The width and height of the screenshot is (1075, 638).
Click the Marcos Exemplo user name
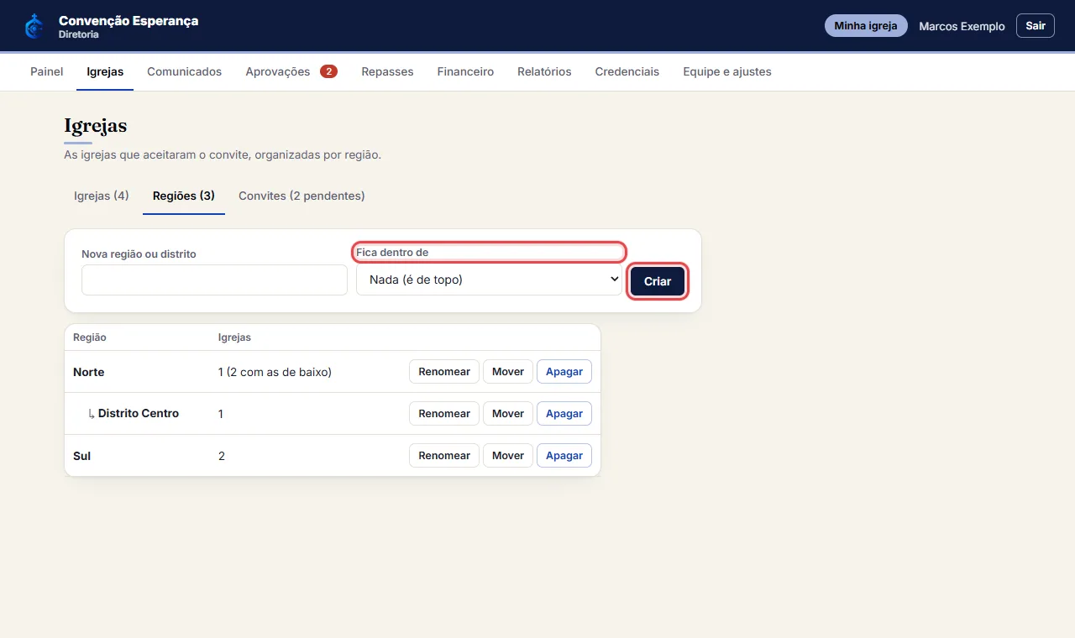[x=962, y=26]
